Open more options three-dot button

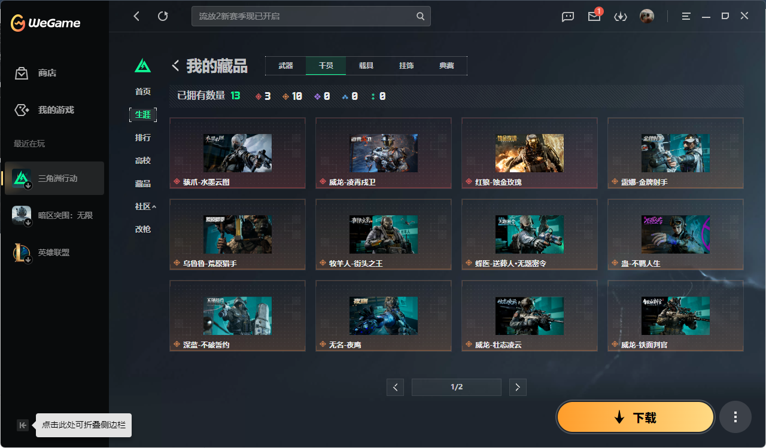pos(735,417)
